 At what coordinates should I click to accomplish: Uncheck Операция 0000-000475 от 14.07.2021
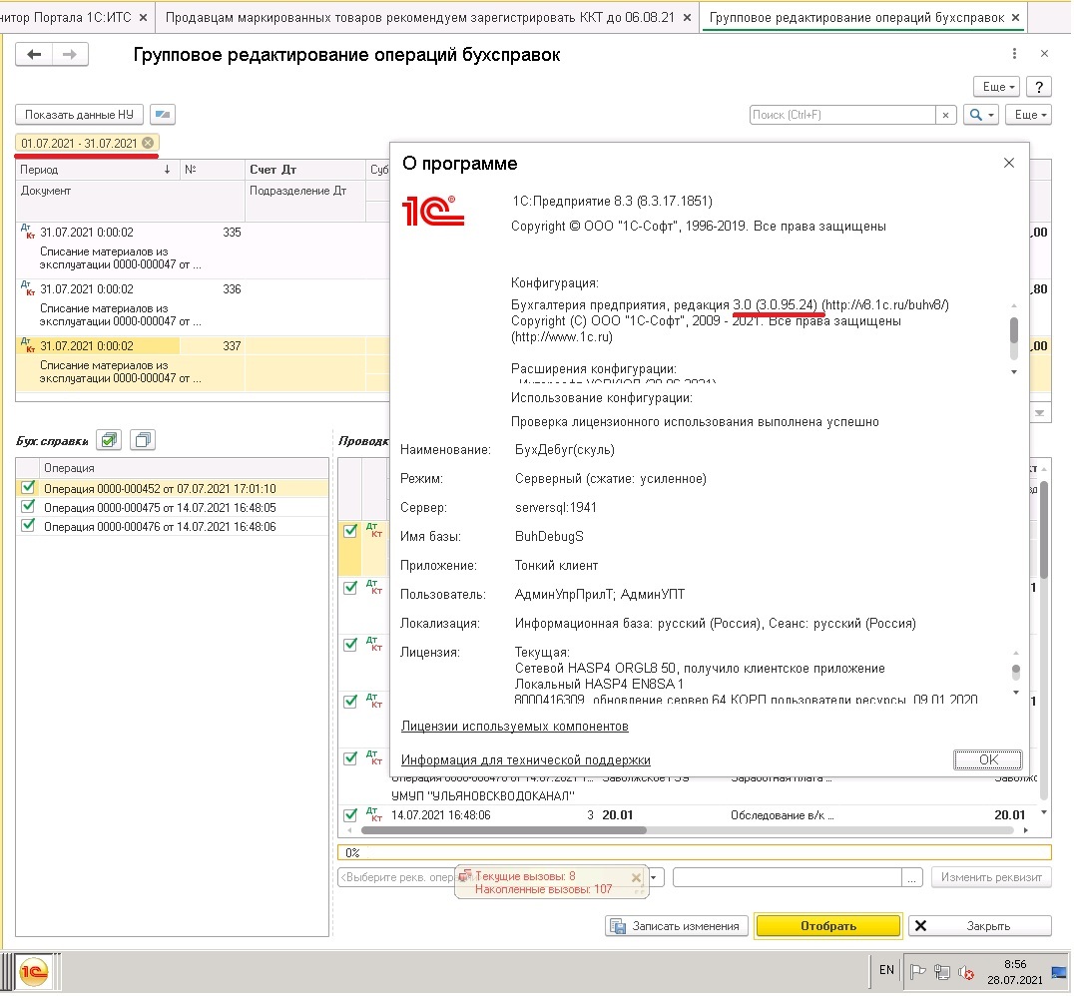pyautogui.click(x=28, y=508)
